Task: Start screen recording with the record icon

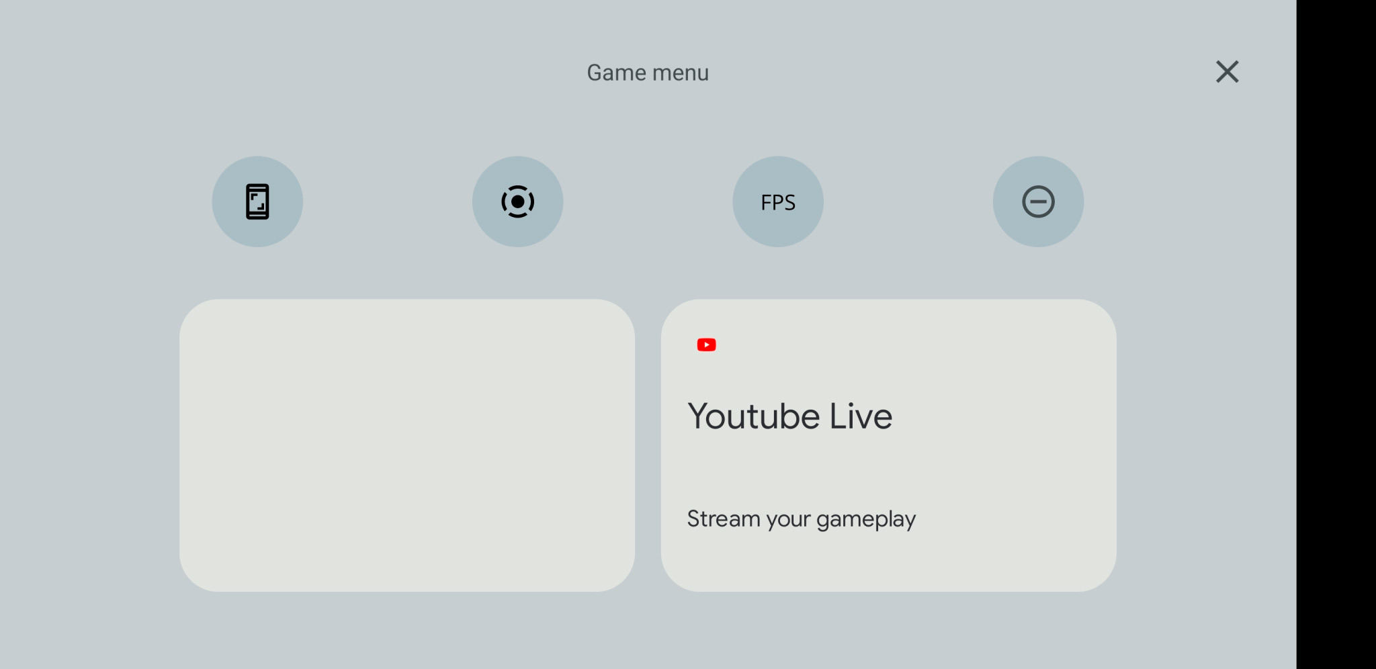Action: point(517,202)
